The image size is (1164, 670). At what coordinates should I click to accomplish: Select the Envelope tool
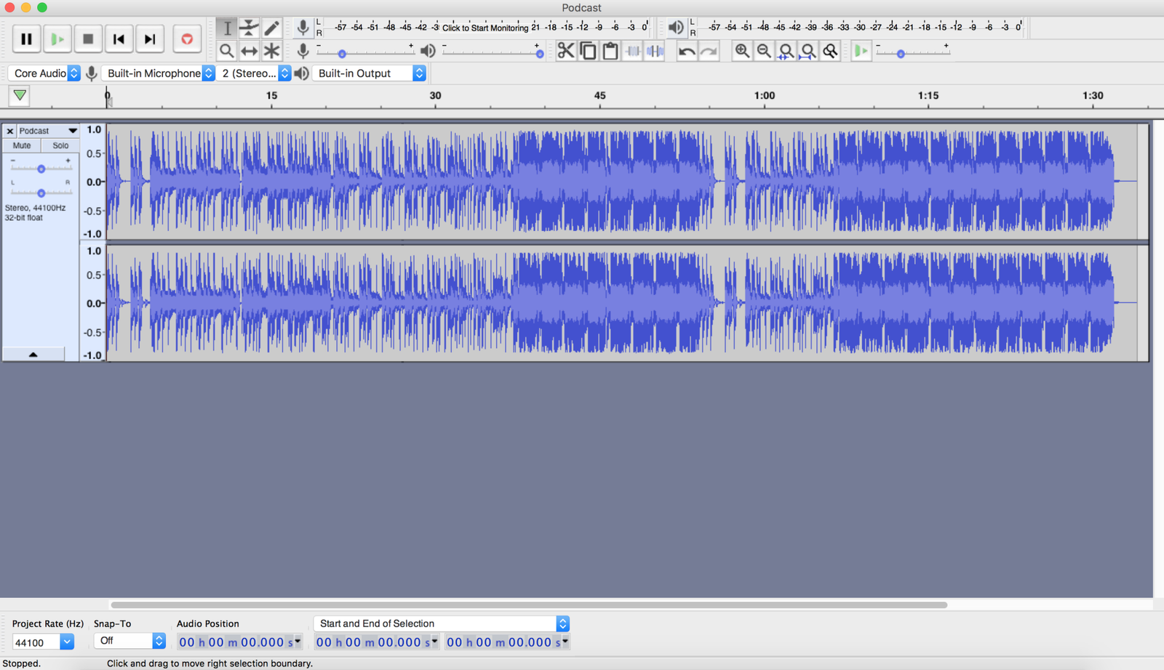click(x=249, y=28)
